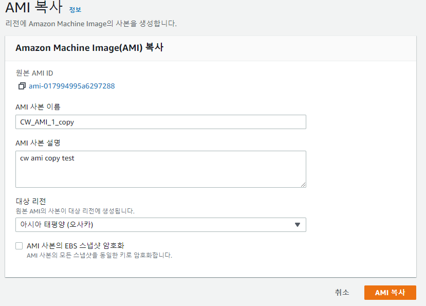Enable EBS 스냅샷 암호화 checkbox
This screenshot has height=306, width=426.
[19, 246]
